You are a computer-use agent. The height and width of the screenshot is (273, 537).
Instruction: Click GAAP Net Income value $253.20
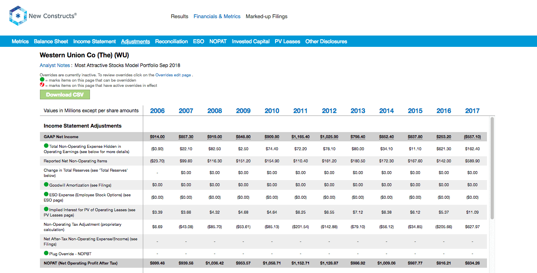click(444, 137)
